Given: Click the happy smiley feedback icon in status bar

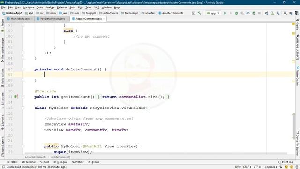Looking at the screenshot, I should [286, 167].
